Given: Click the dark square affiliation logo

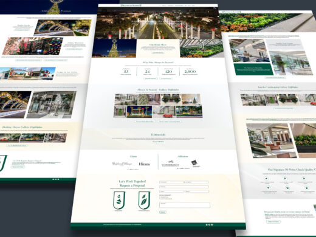Looking at the screenshot, I should pos(195,163).
